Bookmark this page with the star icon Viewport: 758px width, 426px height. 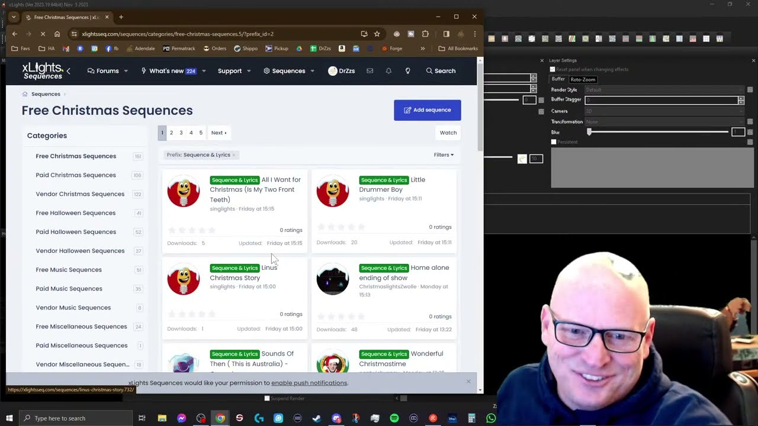tap(377, 34)
